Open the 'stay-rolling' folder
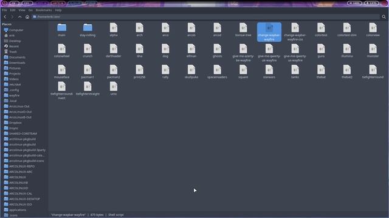389x218 pixels. [x=88, y=30]
